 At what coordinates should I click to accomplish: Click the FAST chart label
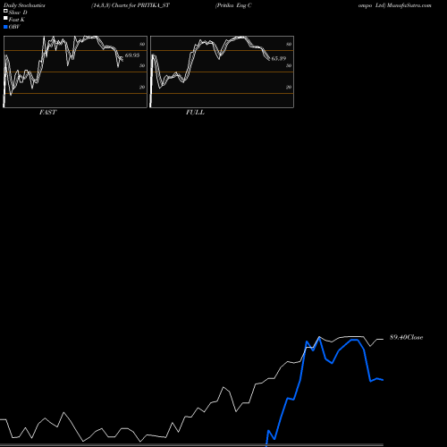(47, 113)
